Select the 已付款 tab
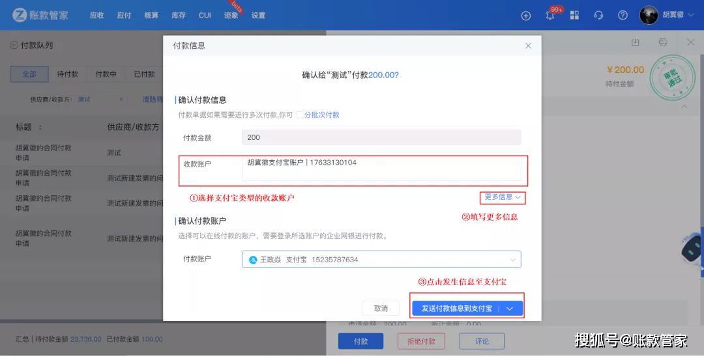Image resolution: width=704 pixels, height=356 pixels. [144, 74]
